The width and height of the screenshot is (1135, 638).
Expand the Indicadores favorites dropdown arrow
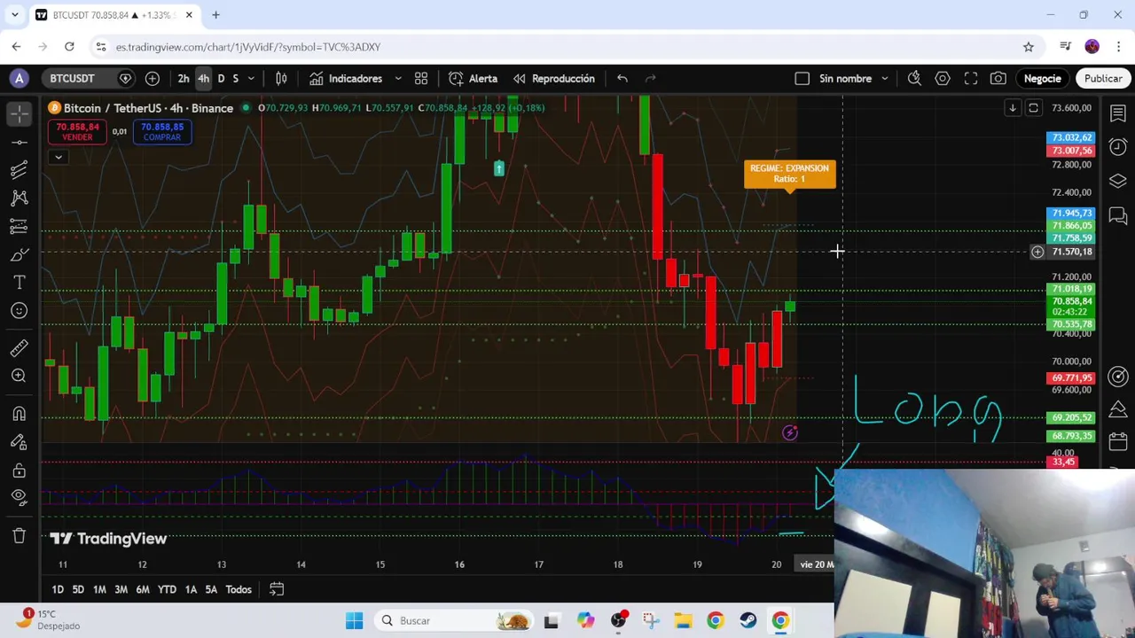pos(398,79)
